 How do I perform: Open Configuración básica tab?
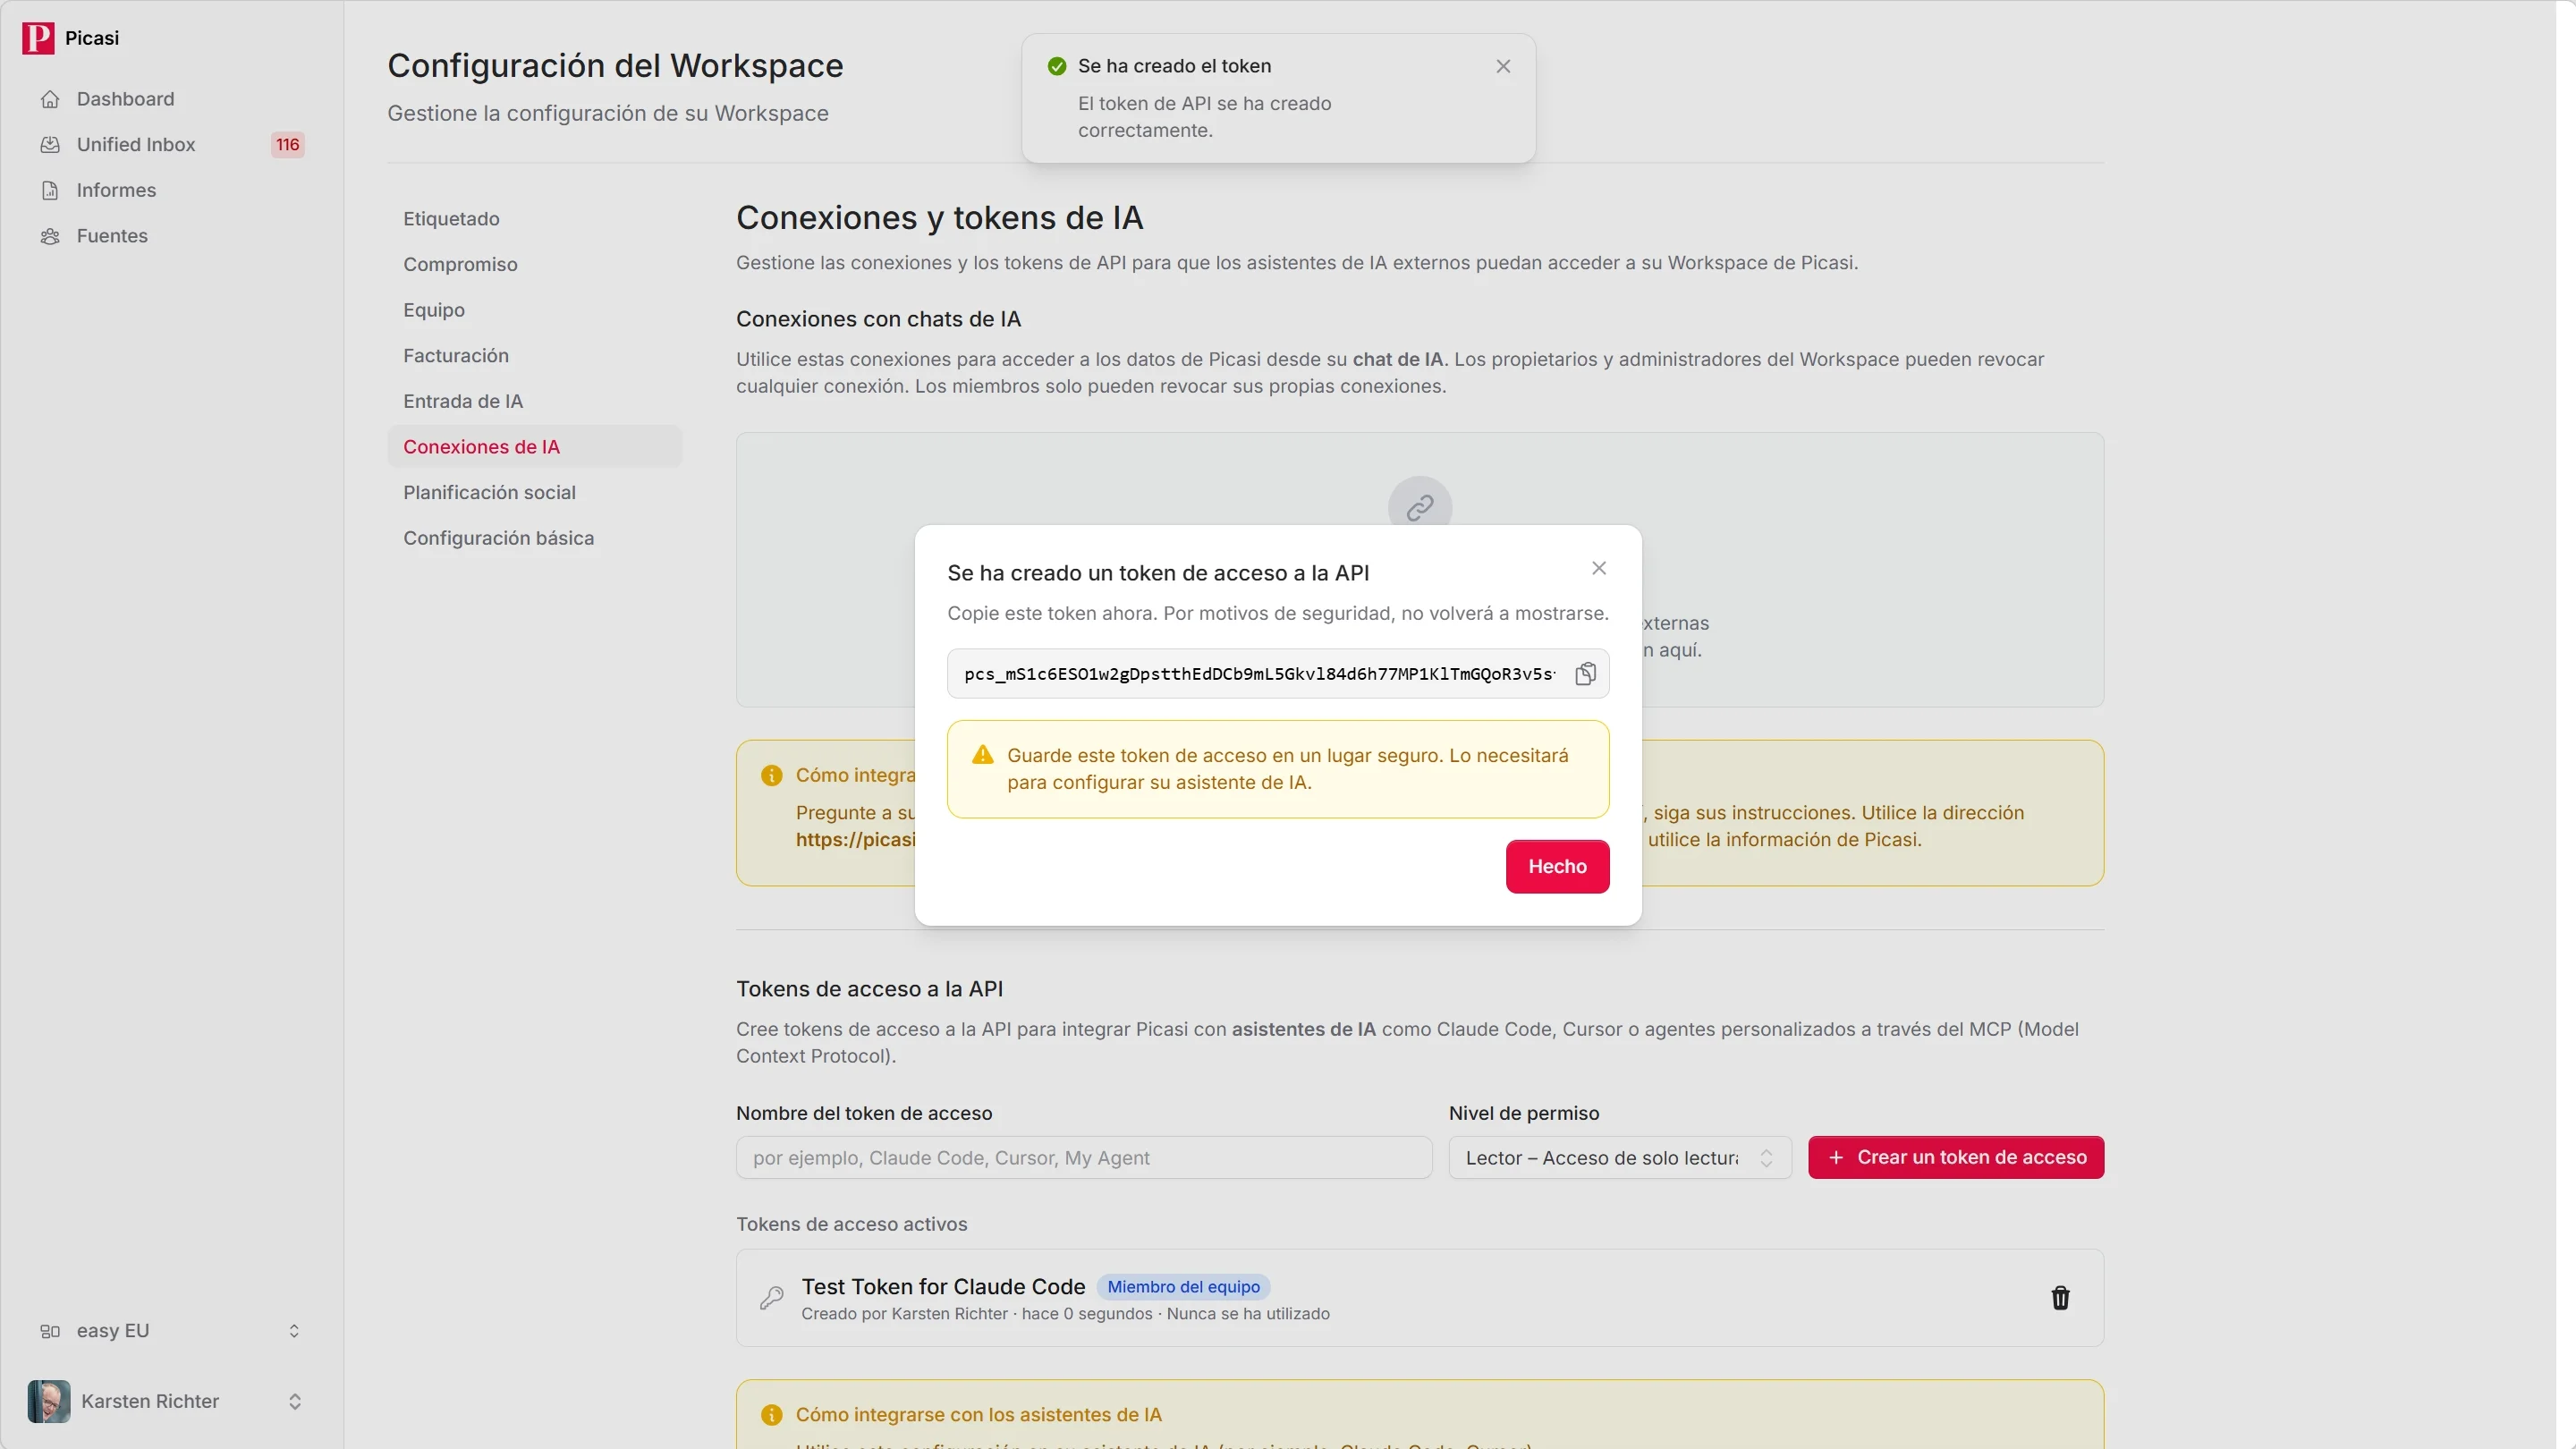coord(535,538)
